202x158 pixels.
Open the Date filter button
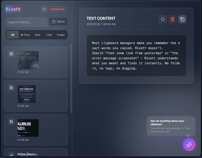click(58, 22)
